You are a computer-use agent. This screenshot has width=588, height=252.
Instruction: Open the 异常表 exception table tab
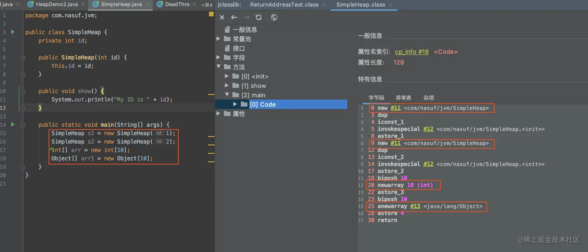click(404, 98)
